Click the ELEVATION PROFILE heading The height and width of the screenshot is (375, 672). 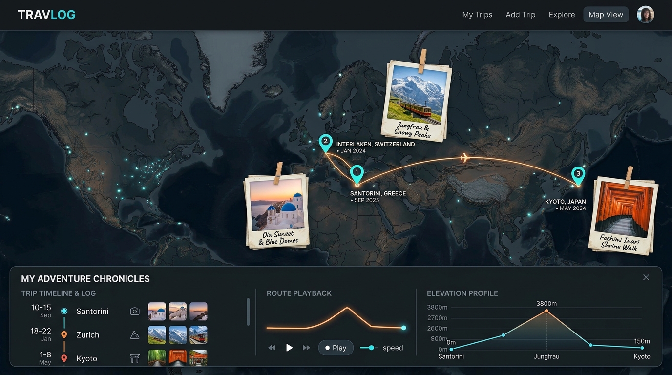(462, 293)
